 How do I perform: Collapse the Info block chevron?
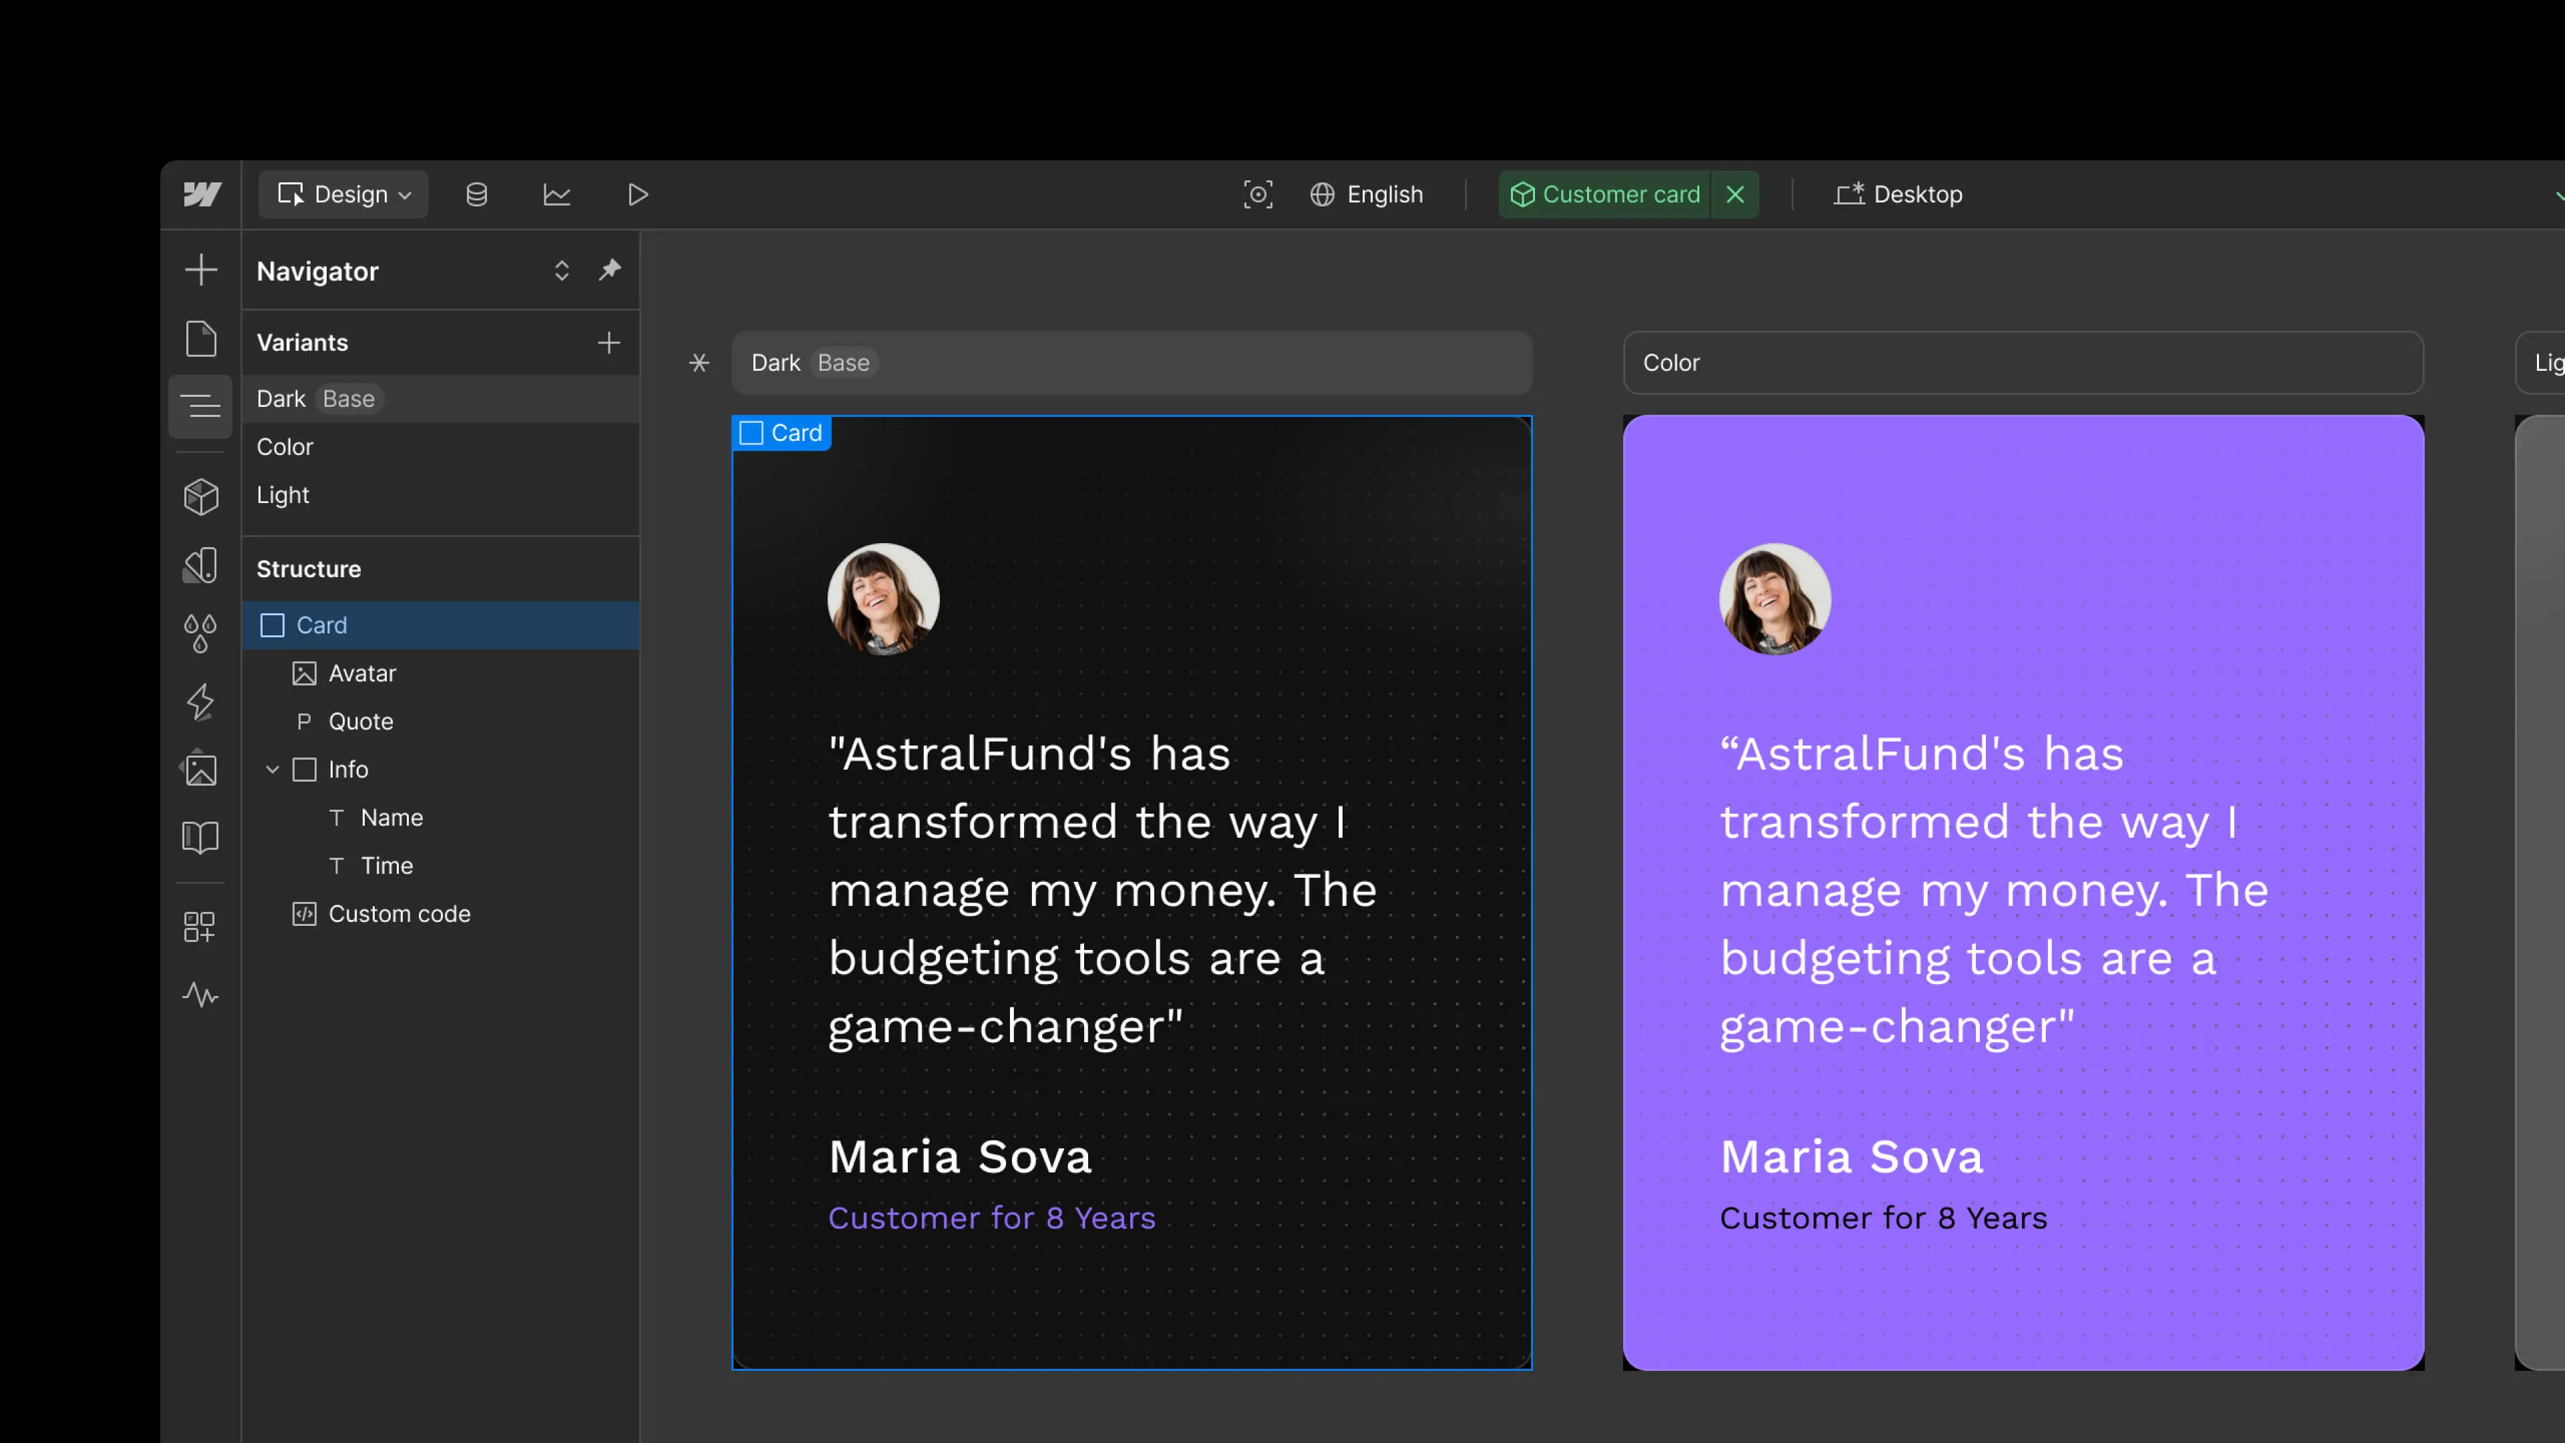click(273, 770)
